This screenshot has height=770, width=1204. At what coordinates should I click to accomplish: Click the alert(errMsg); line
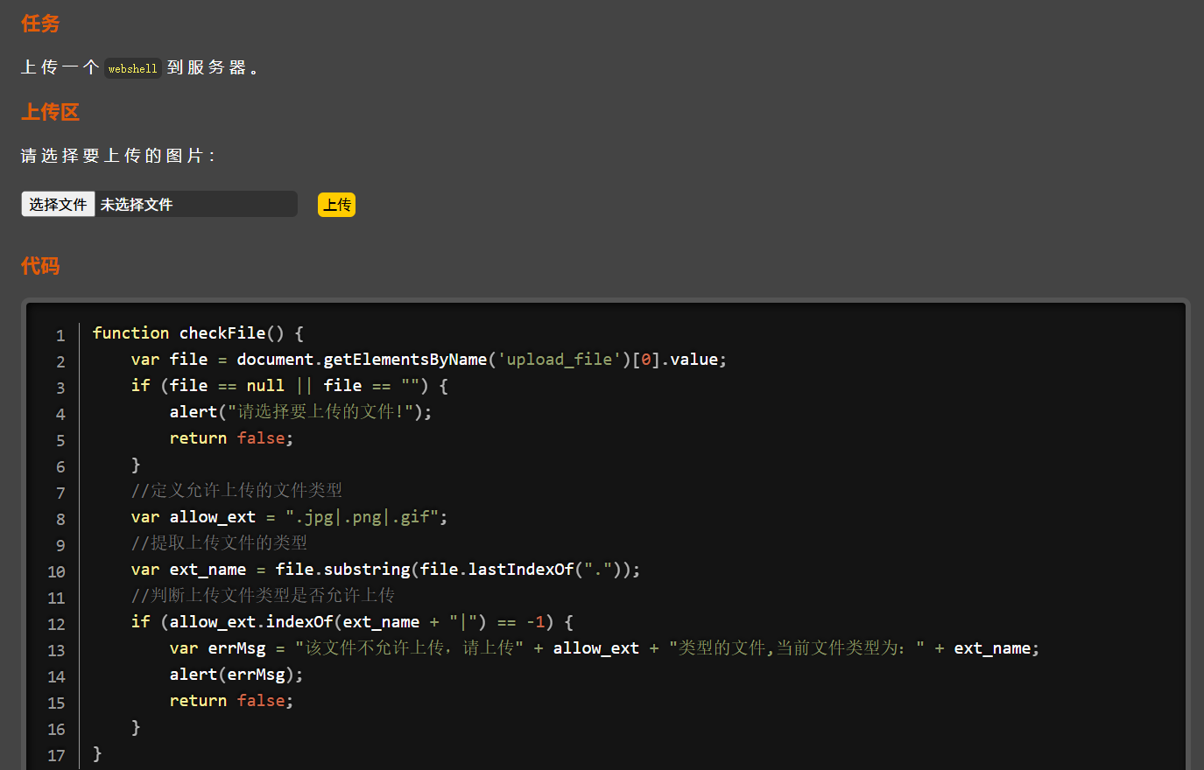point(236,675)
